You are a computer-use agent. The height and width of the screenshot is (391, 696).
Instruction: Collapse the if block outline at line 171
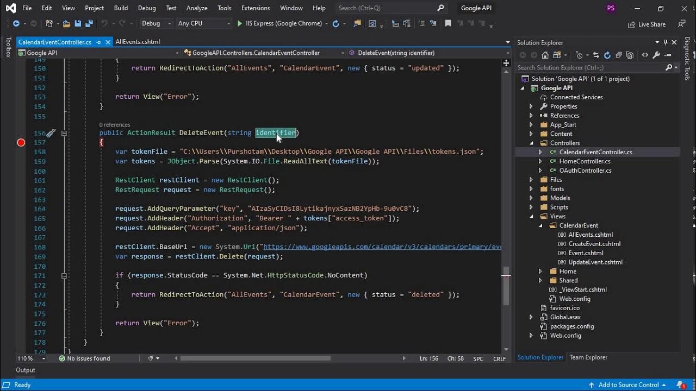click(64, 276)
